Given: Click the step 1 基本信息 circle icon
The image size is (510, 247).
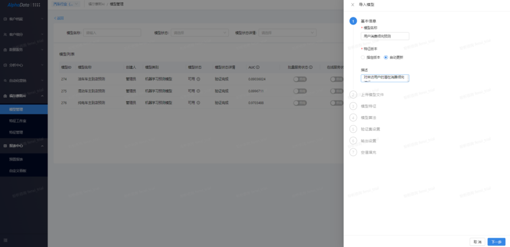Looking at the screenshot, I should click(353, 21).
